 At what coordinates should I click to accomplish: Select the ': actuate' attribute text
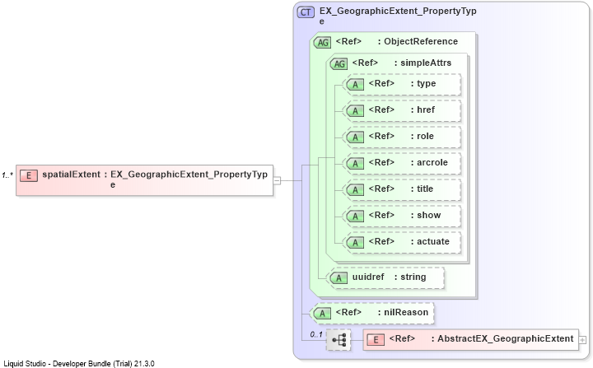pyautogui.click(x=430, y=242)
